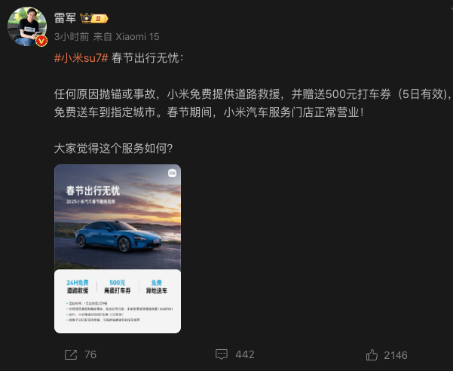Click the repost share icon

click(71, 354)
